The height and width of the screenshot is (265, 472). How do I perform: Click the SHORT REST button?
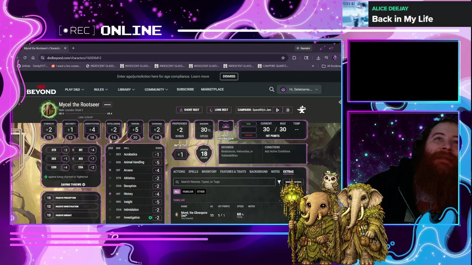pos(189,110)
